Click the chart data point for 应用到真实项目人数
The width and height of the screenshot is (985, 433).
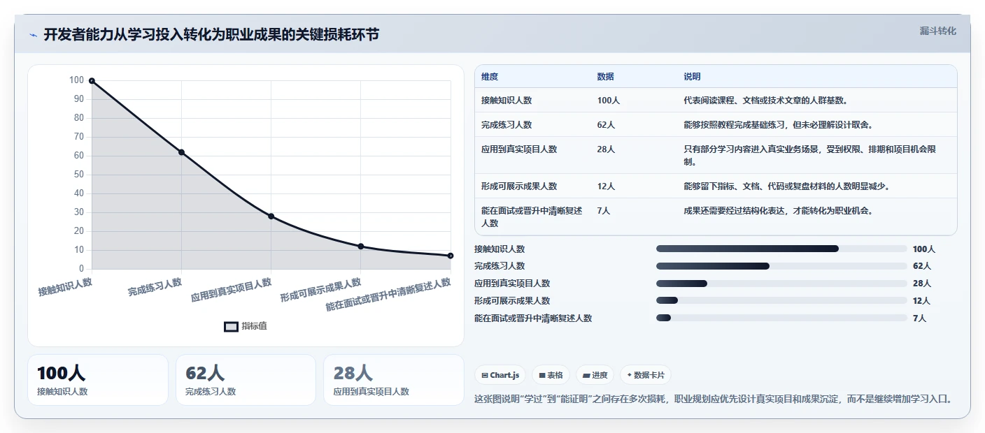click(x=271, y=216)
